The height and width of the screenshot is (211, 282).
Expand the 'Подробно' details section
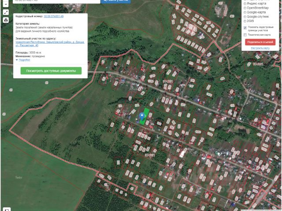(x=24, y=60)
